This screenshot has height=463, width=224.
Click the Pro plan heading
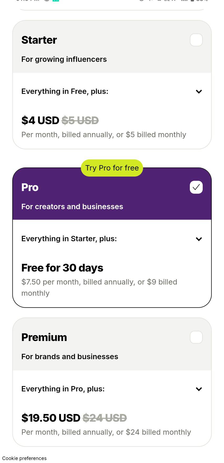(x=30, y=187)
